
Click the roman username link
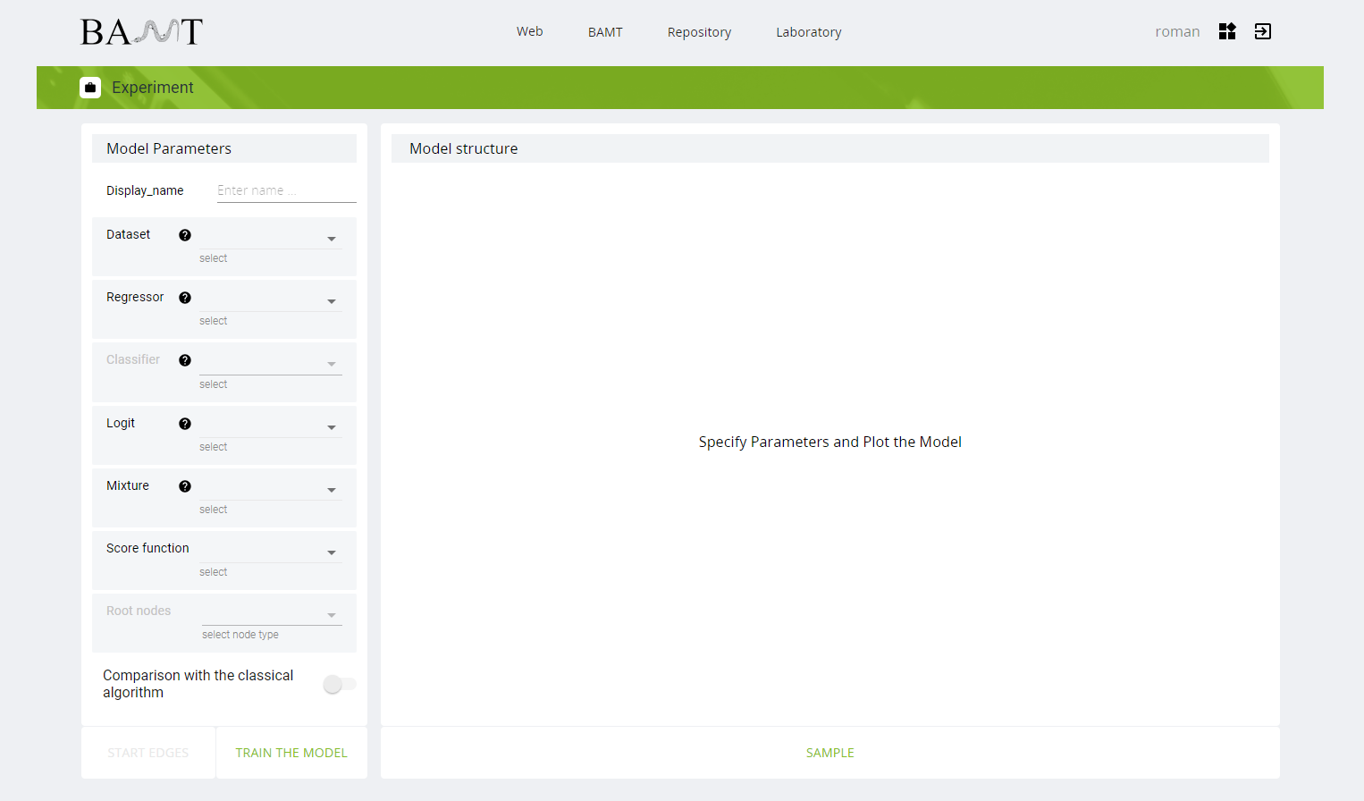pyautogui.click(x=1177, y=31)
